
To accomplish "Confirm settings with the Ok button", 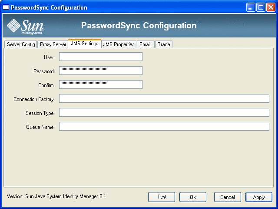I will 193,197.
